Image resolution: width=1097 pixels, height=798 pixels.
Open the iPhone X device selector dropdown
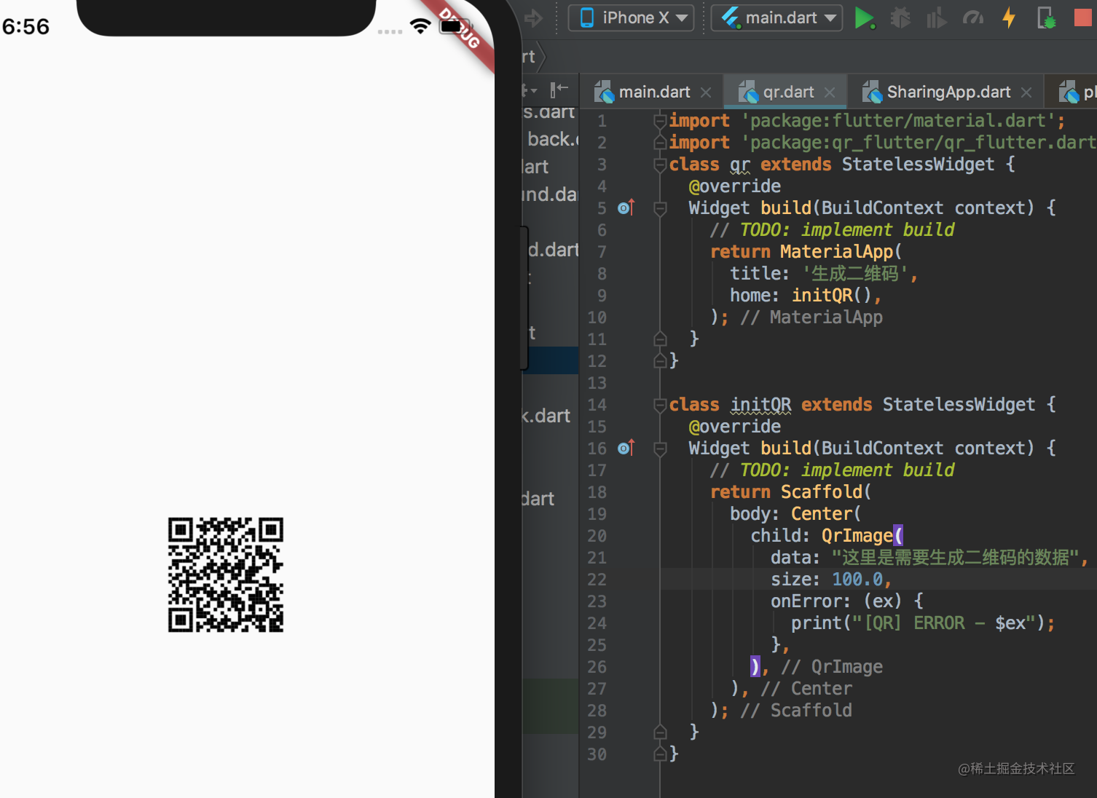631,17
